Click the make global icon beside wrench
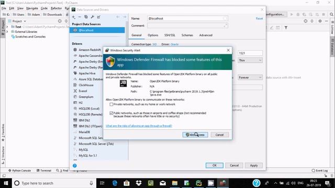Image resolution: width=335 pixels, height=188 pixels. (99, 17)
